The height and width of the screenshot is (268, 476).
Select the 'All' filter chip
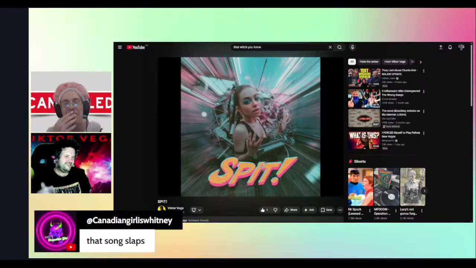click(352, 62)
